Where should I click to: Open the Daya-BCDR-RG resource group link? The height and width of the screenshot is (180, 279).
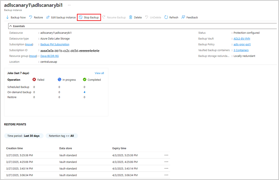(x=49, y=56)
